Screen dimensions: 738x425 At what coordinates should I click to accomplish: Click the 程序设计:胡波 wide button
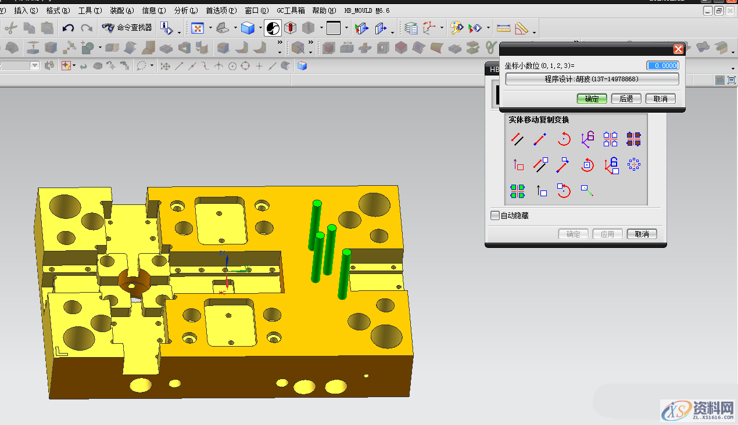point(592,79)
